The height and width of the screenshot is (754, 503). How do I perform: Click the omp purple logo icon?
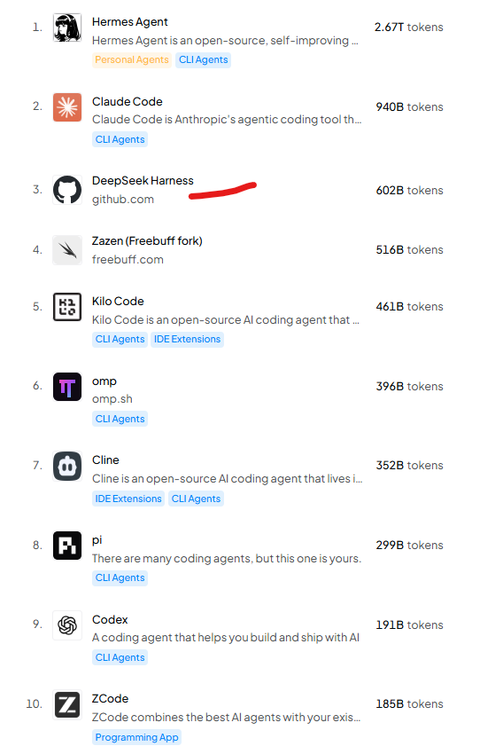click(67, 387)
